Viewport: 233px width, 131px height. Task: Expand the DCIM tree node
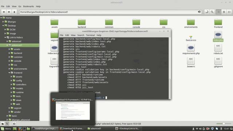click(5, 29)
